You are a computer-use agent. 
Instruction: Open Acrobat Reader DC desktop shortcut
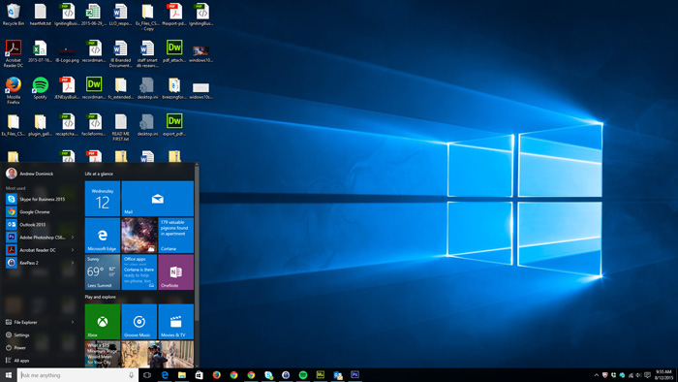pos(14,53)
